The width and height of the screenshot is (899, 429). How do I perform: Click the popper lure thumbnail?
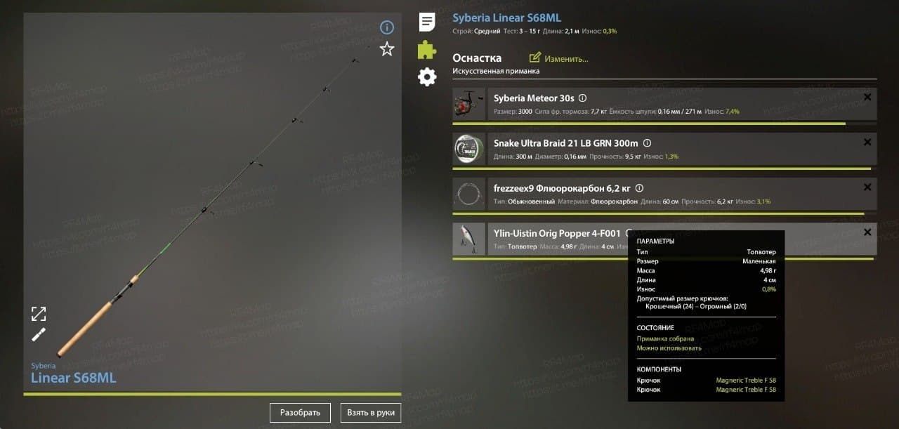(x=468, y=239)
